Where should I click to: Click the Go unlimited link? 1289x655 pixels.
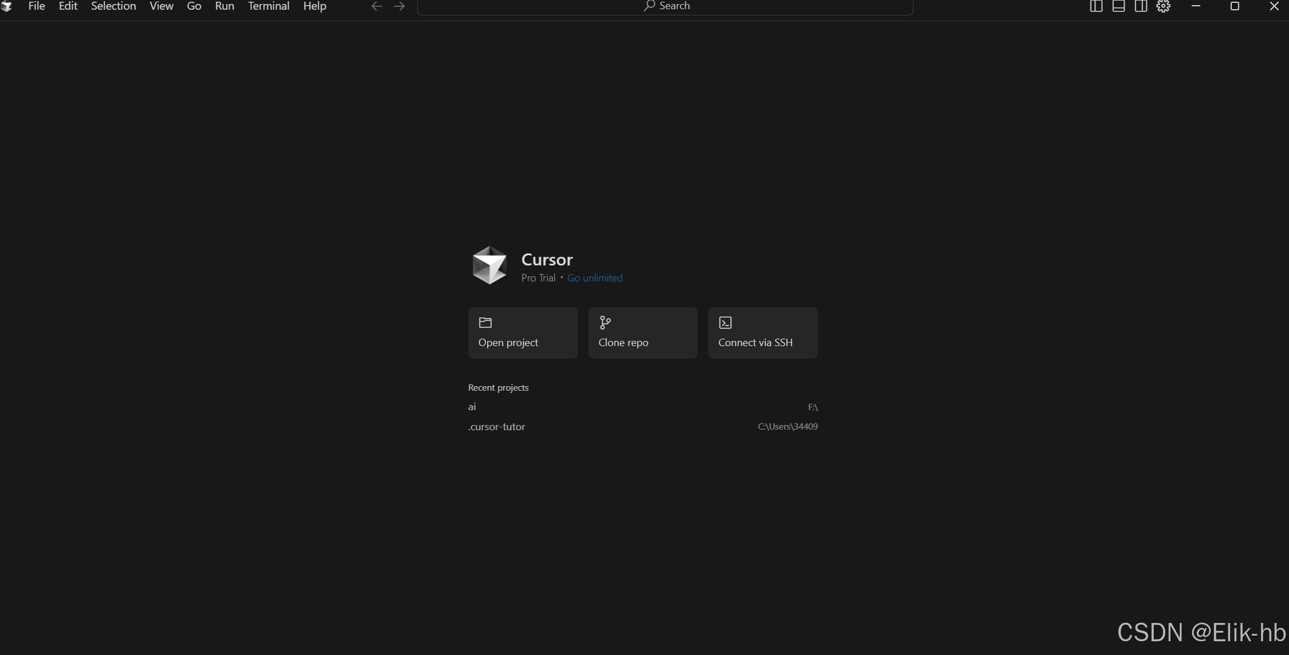(595, 278)
